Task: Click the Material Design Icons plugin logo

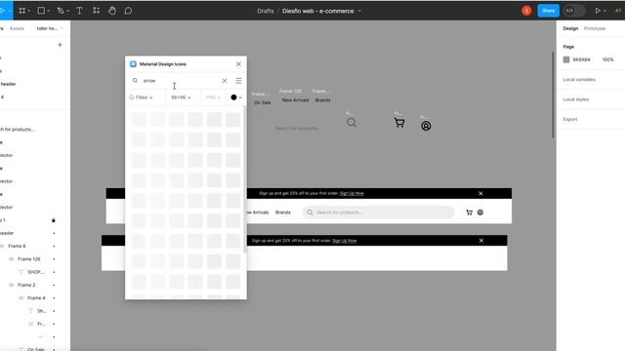Action: point(133,64)
